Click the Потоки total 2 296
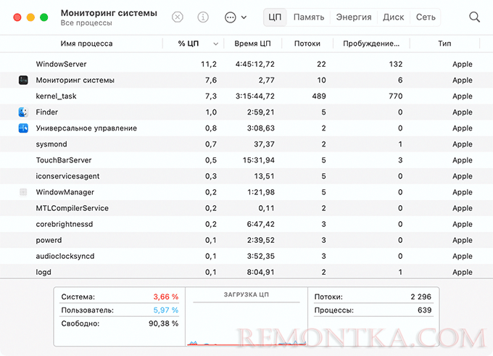 420,297
